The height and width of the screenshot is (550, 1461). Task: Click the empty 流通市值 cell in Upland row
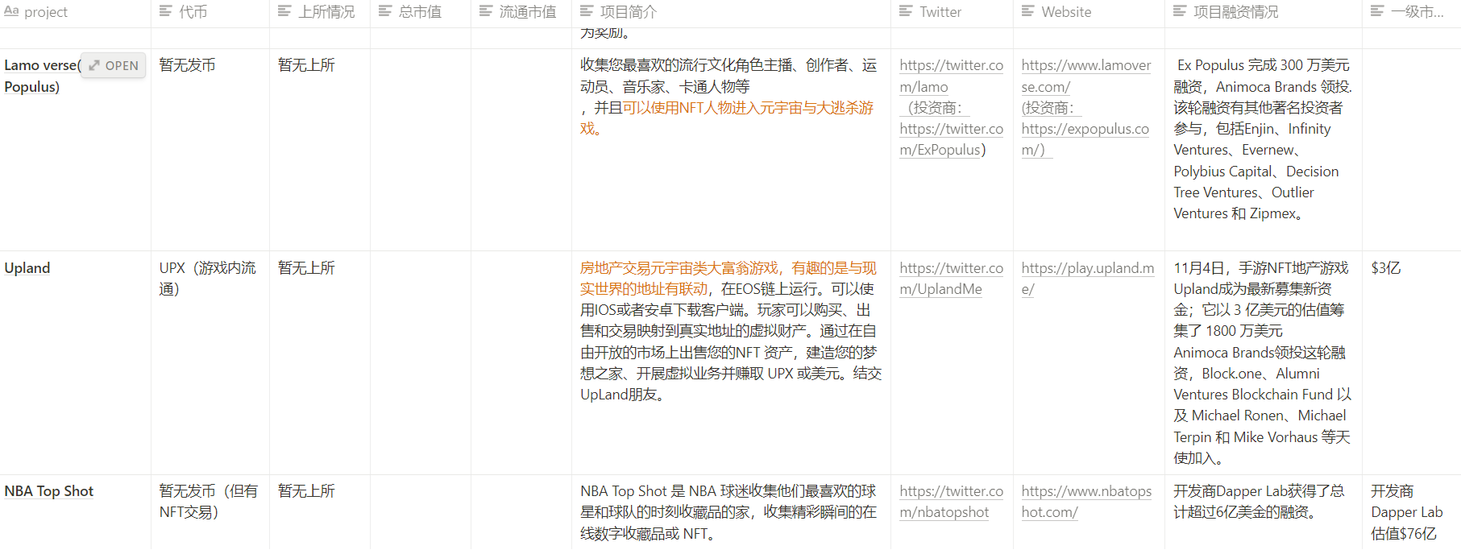coord(521,362)
